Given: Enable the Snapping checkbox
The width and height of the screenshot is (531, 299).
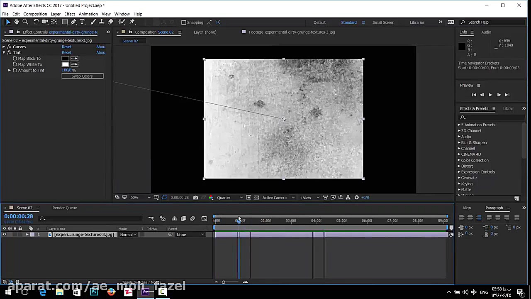Looking at the screenshot, I should click(x=184, y=22).
